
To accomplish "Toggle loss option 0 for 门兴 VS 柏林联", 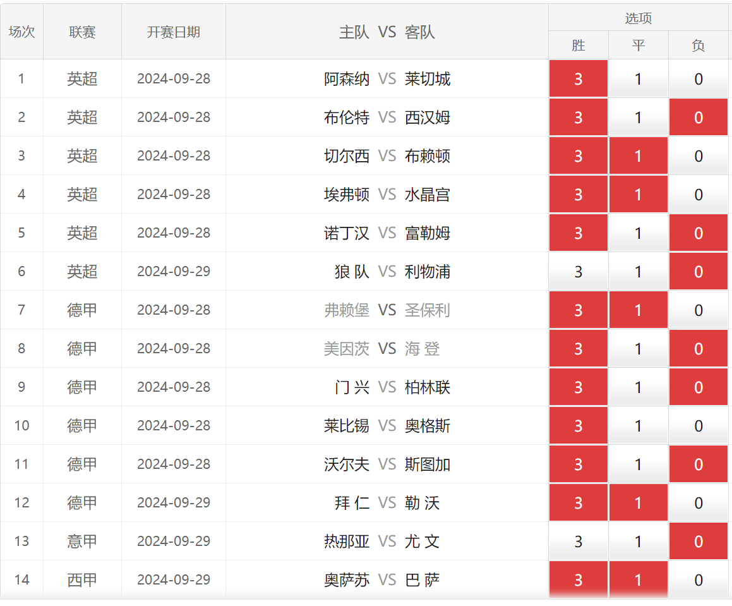I will click(x=699, y=387).
